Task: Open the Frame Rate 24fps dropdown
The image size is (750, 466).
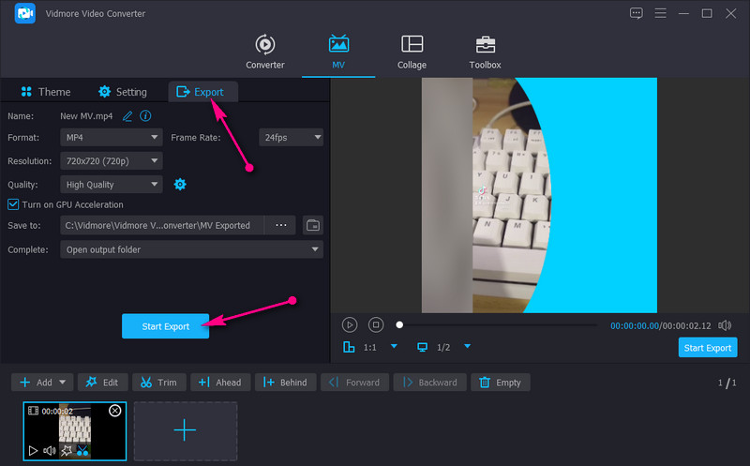Action: point(291,137)
